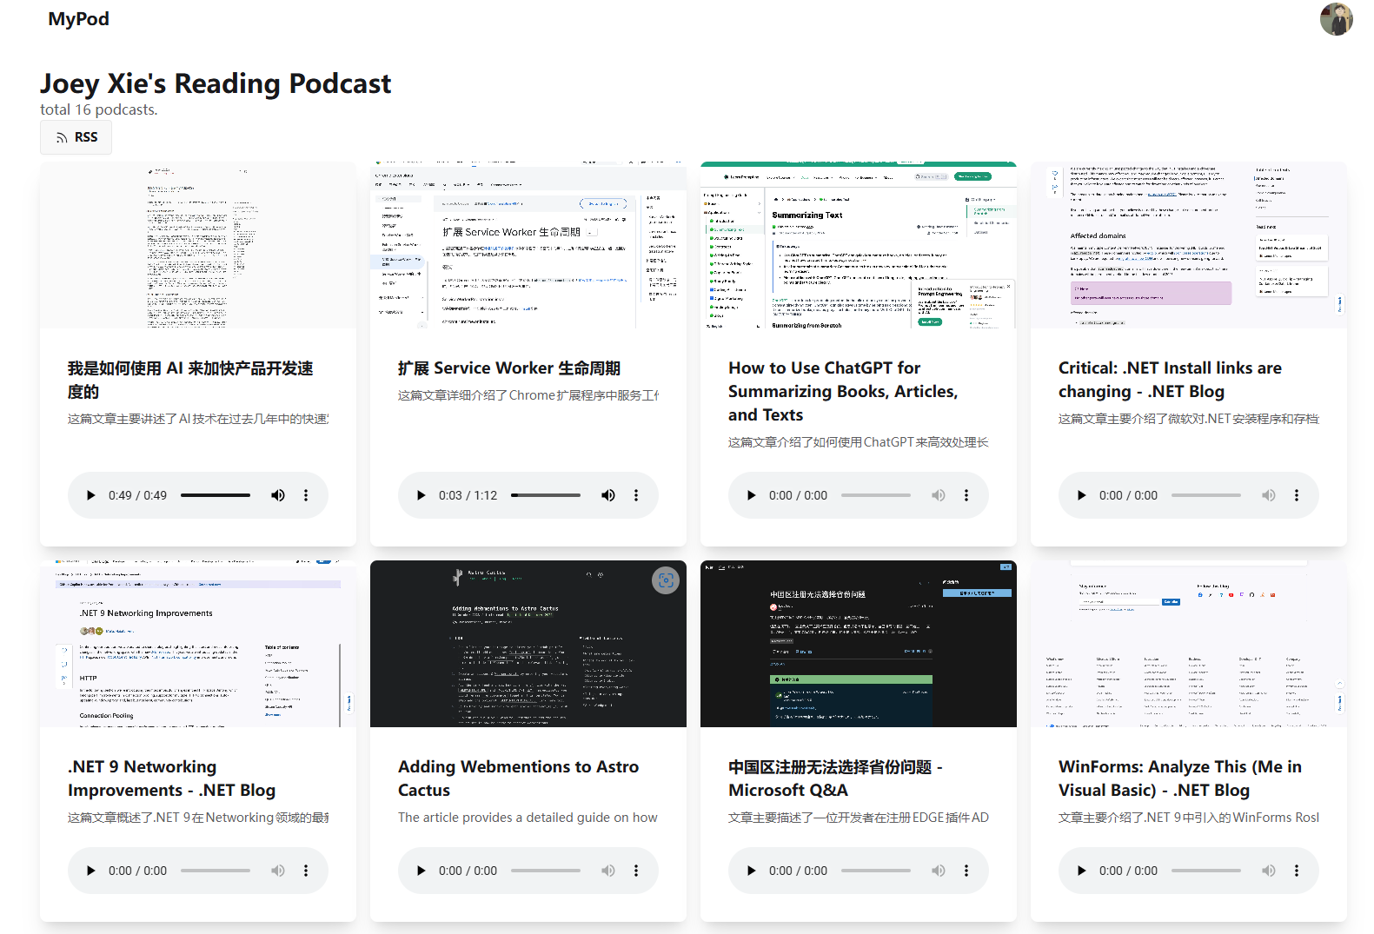Click the description about 如何使用ChatGPT来高效处理
The width and height of the screenshot is (1374, 934).
[x=859, y=442]
